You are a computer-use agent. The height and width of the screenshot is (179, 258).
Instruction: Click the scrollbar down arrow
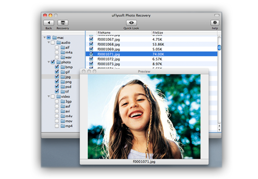pos(219,130)
